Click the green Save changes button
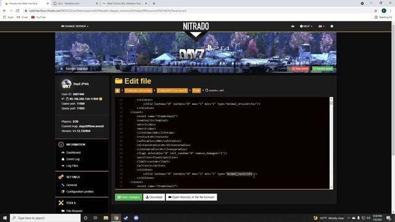Screen dimensions: 395x222 click(x=129, y=197)
